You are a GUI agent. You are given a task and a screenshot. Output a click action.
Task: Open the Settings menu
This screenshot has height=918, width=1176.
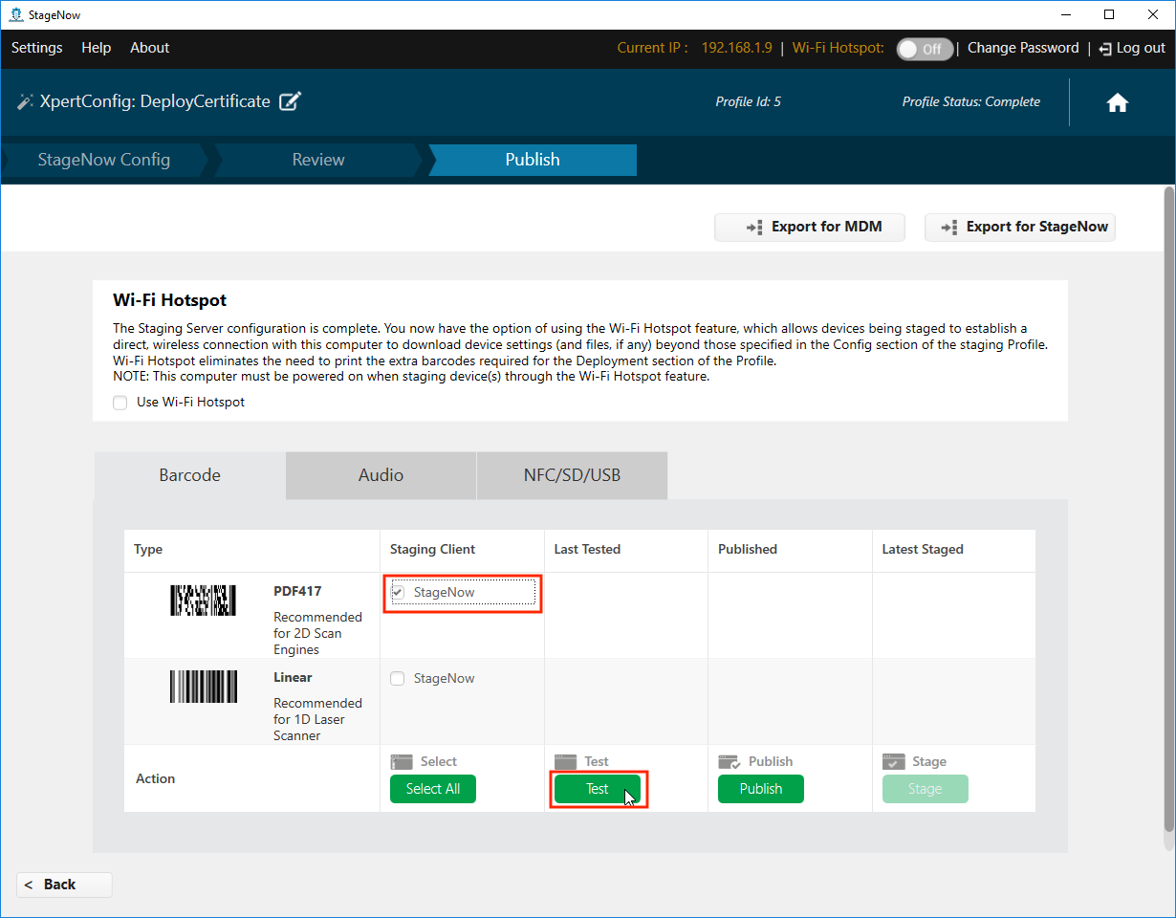pos(36,48)
